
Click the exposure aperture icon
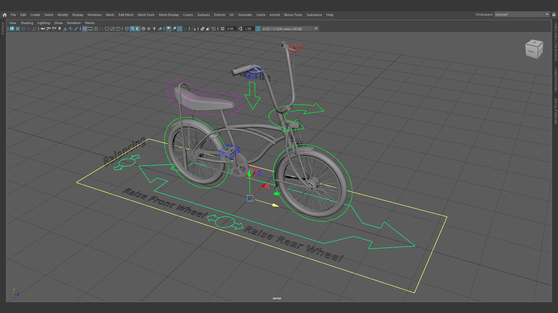[223, 29]
